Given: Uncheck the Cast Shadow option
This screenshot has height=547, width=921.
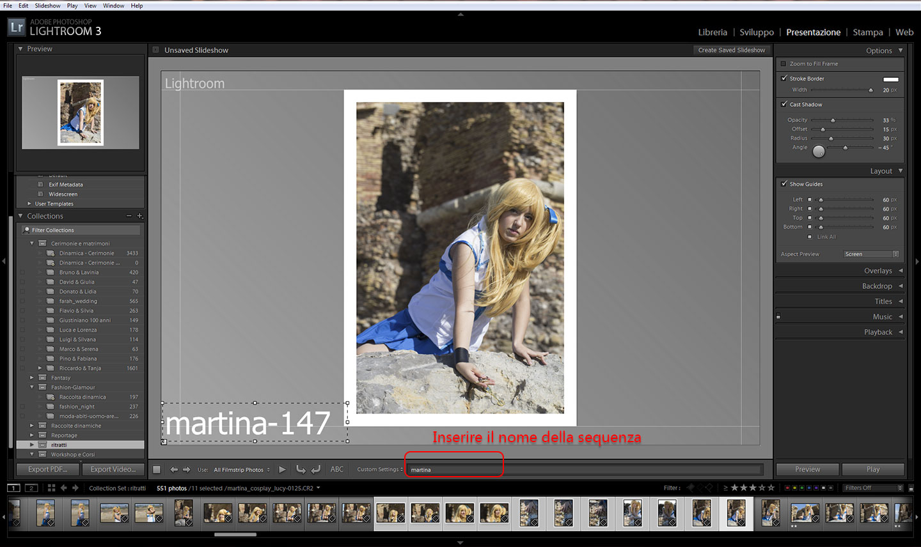Looking at the screenshot, I should [784, 104].
